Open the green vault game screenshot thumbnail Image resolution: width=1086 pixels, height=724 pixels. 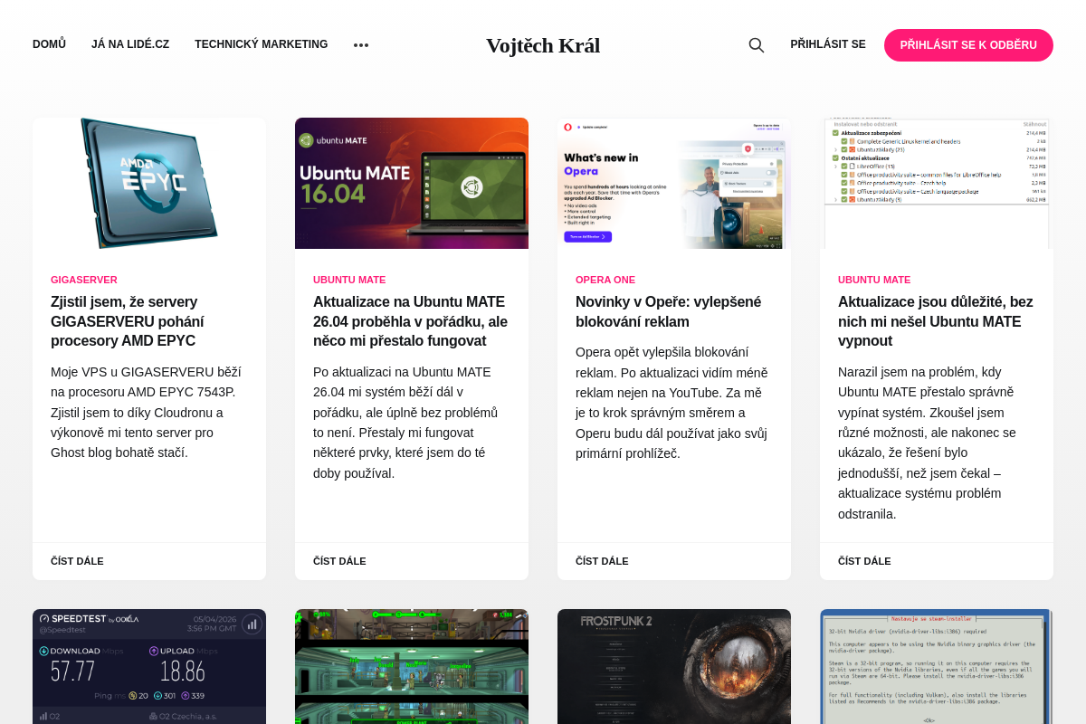[x=412, y=666]
